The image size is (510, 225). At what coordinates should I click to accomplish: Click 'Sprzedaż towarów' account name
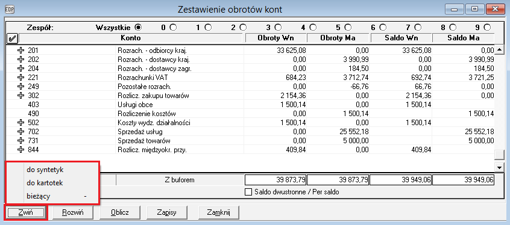coord(143,141)
